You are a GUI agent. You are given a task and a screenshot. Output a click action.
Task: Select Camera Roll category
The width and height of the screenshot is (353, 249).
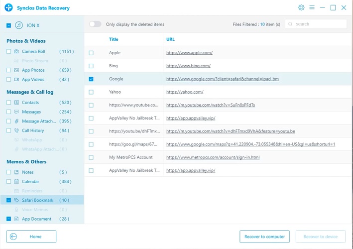[33, 51]
